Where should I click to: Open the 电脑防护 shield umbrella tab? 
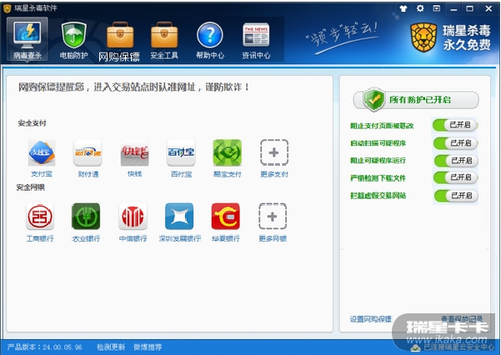click(74, 40)
